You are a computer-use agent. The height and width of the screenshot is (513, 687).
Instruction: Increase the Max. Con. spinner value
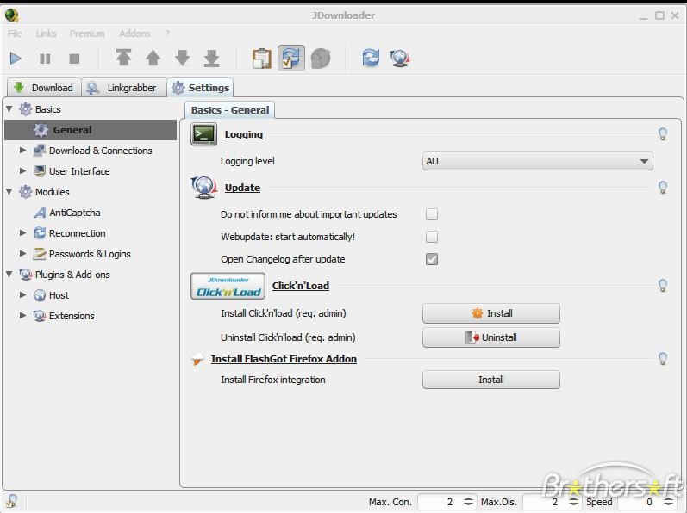pos(469,498)
